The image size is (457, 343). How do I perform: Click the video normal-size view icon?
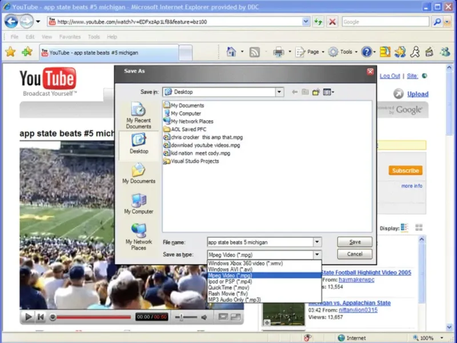[x=223, y=317]
